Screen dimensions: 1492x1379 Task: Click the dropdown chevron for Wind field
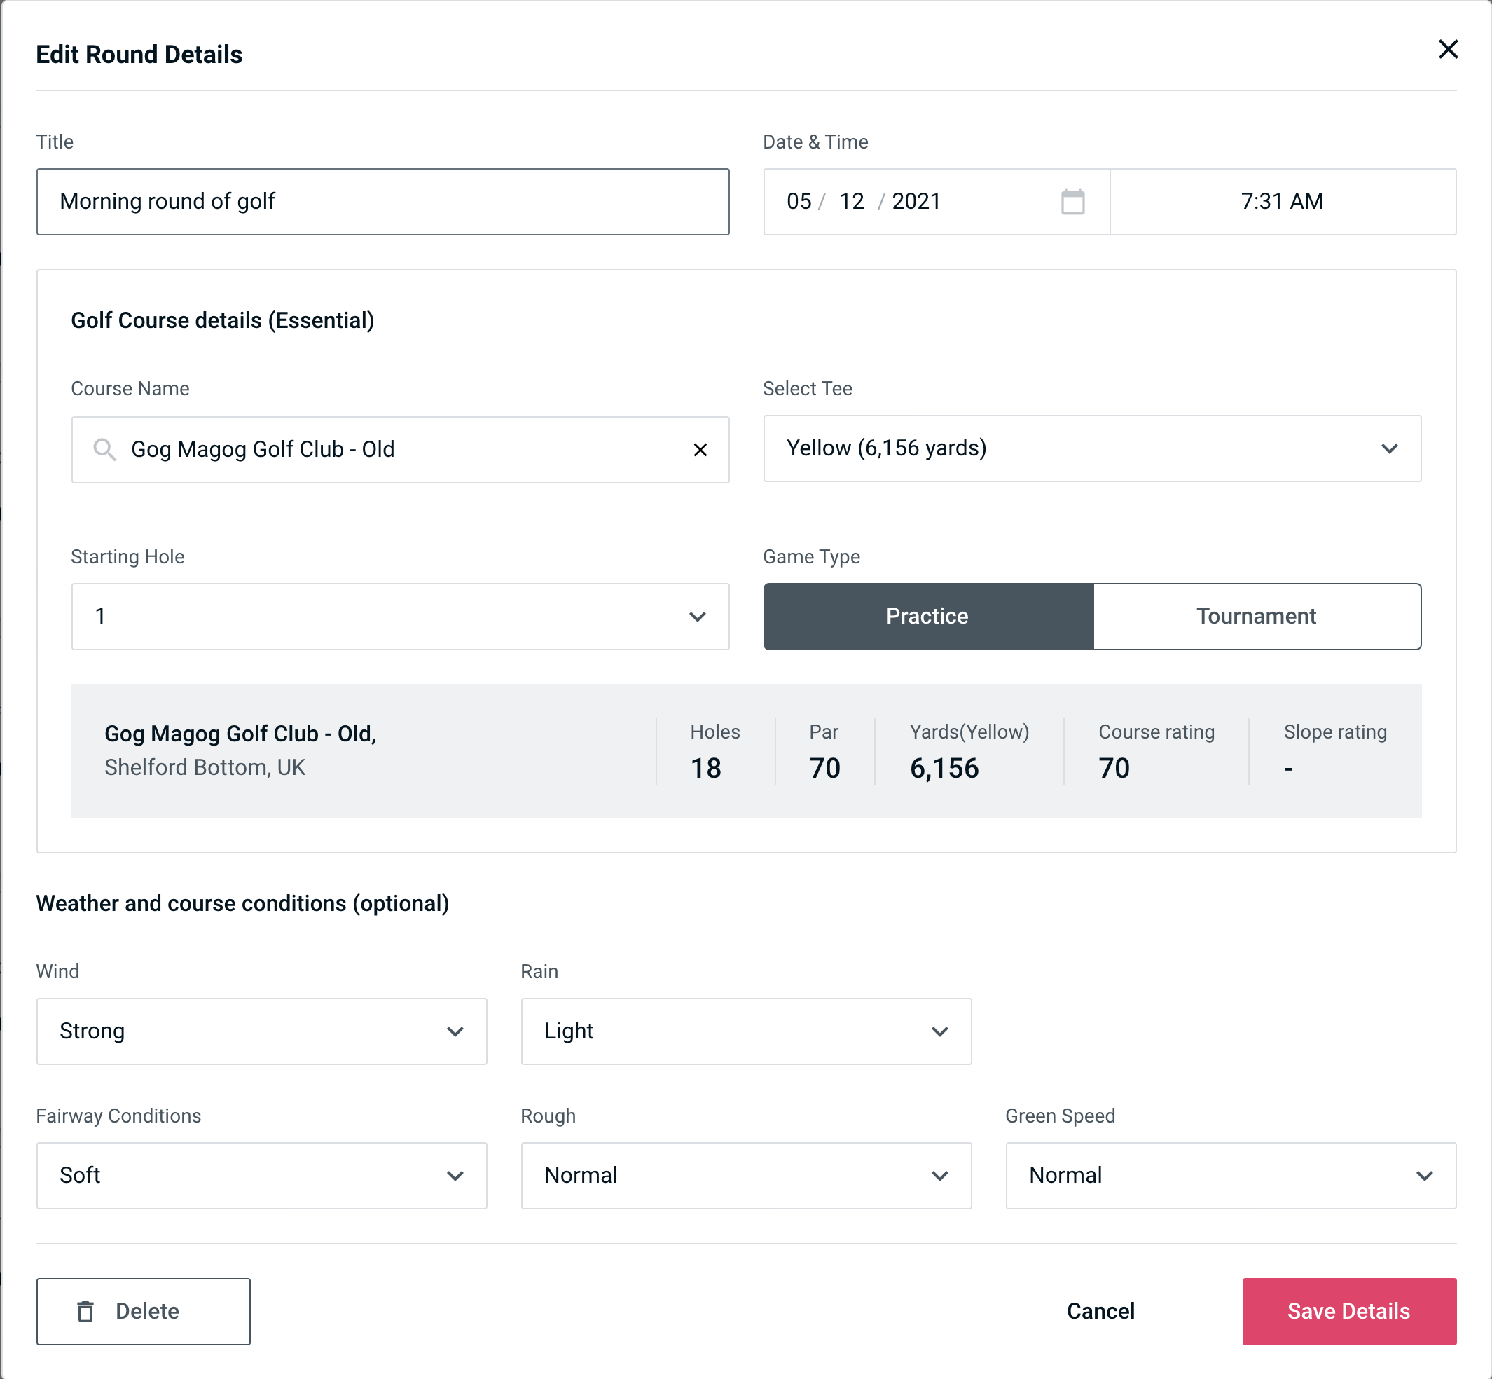455,1031
